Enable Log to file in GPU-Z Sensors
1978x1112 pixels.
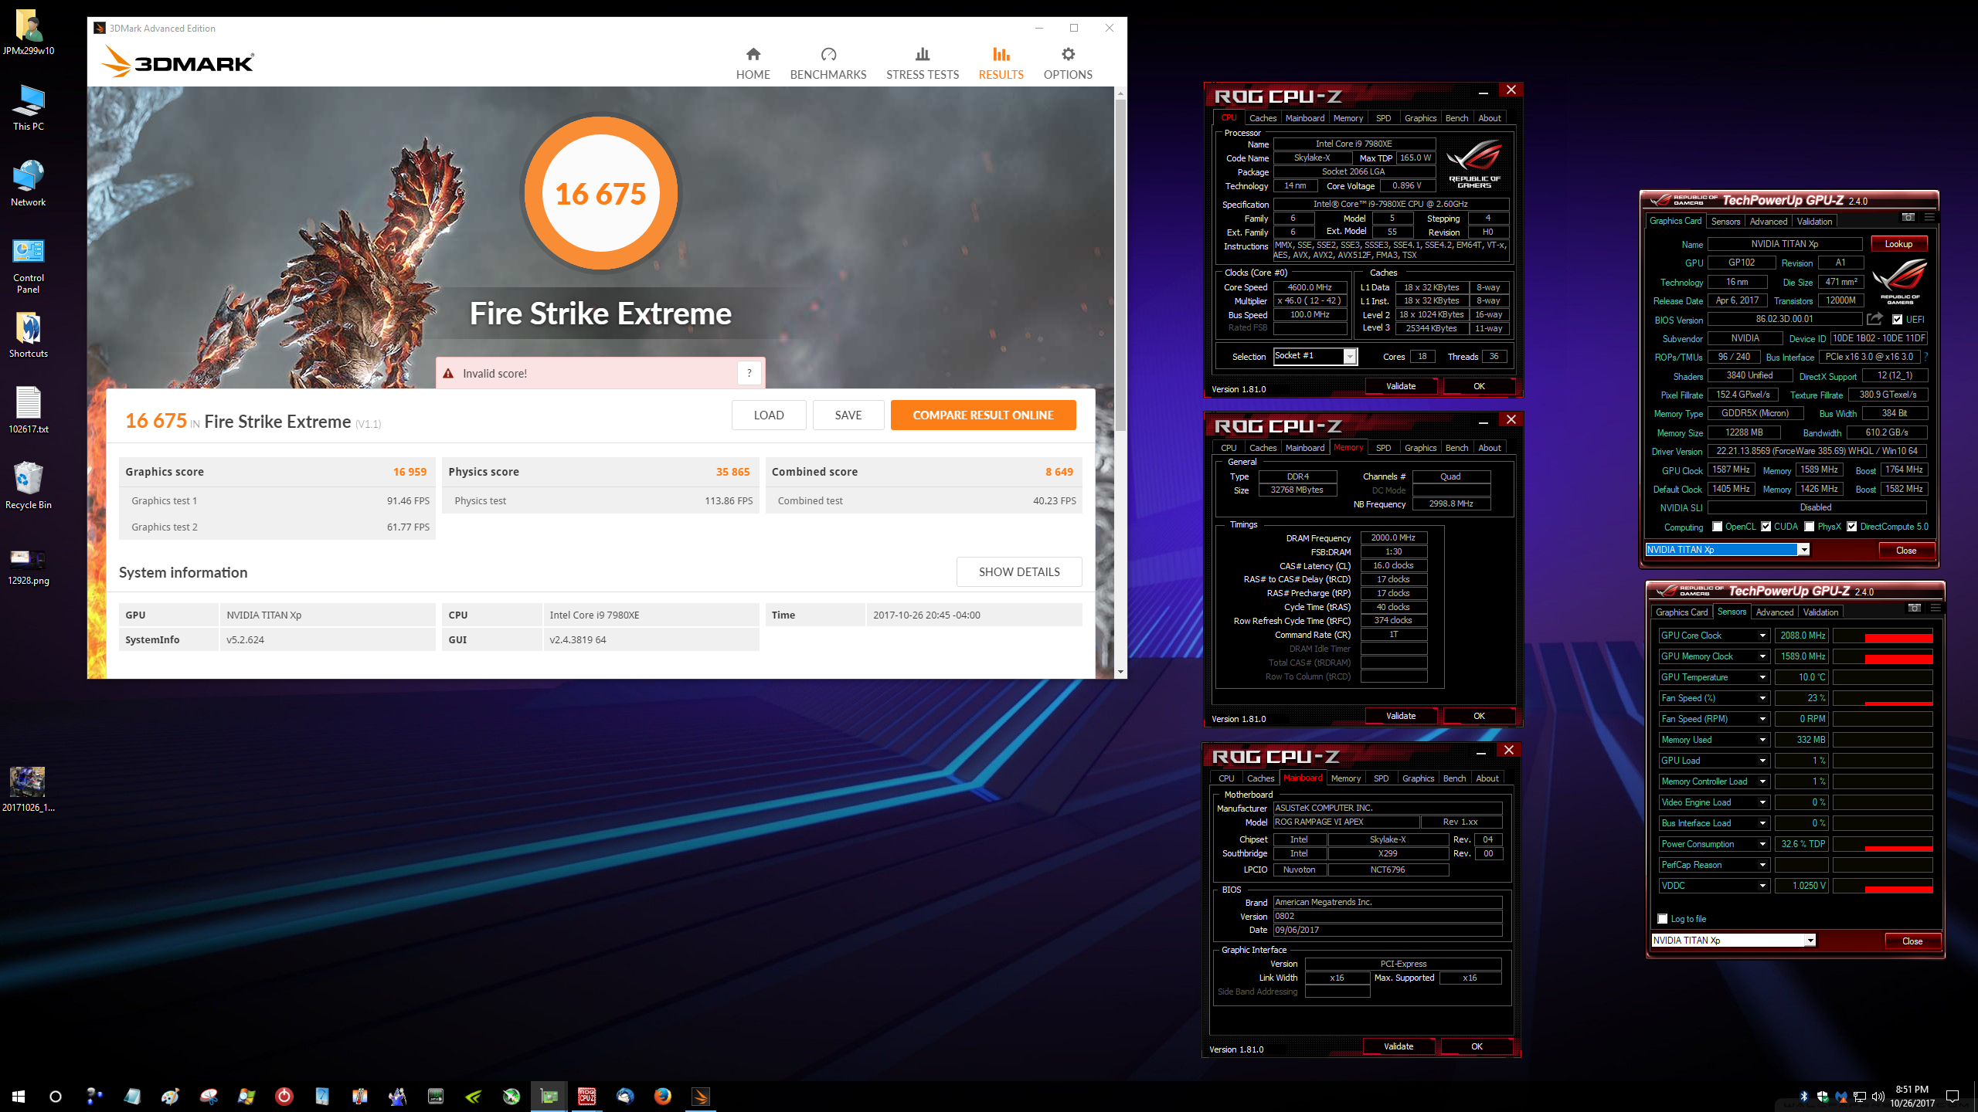tap(1663, 918)
